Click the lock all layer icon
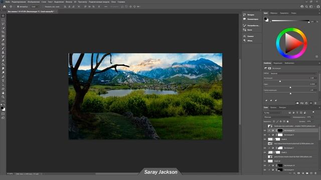The width and height of the screenshot is (321, 180). tap(287, 121)
